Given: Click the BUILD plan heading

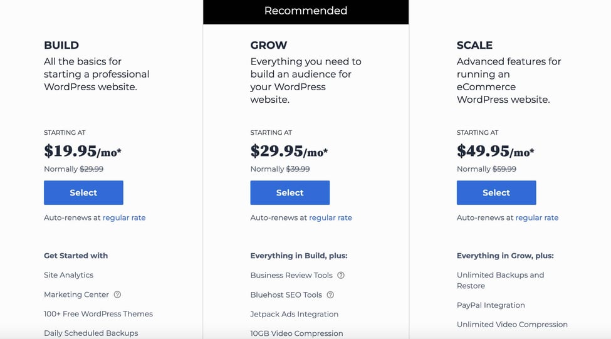Looking at the screenshot, I should [x=61, y=45].
